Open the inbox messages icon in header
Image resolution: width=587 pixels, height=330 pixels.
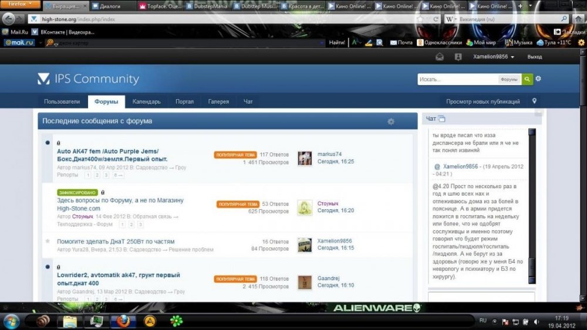[440, 57]
